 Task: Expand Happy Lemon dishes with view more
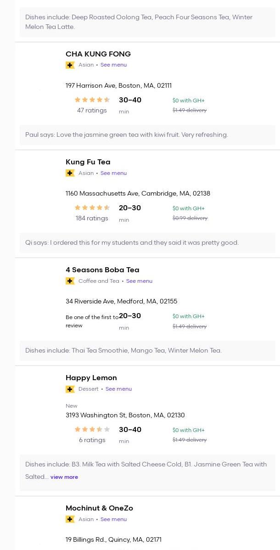pos(64,477)
